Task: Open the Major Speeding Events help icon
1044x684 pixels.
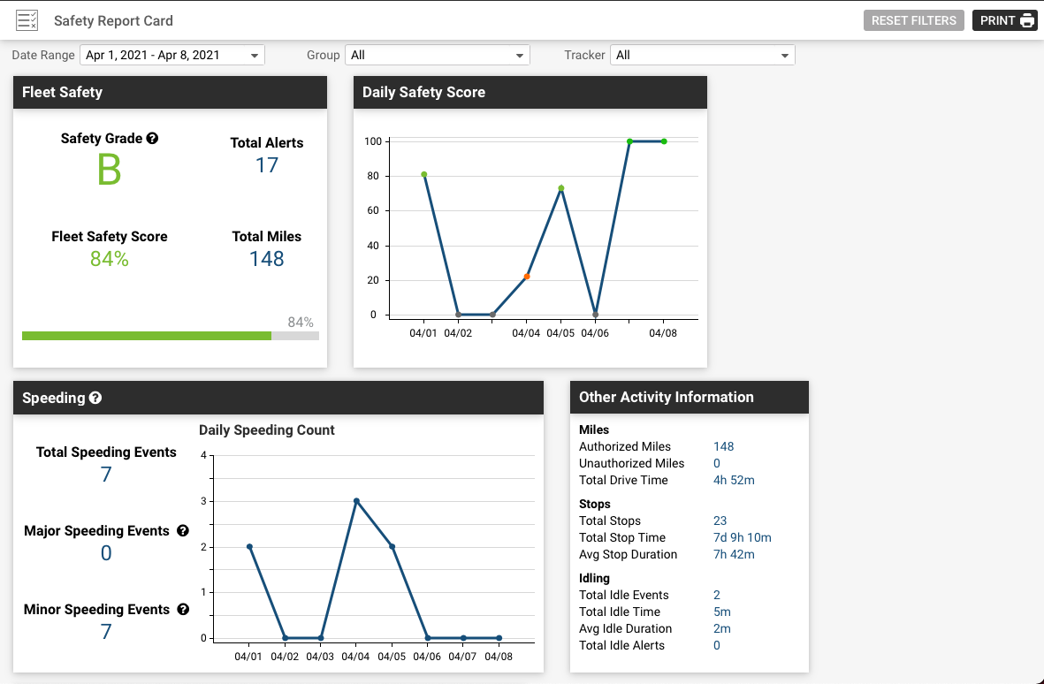Action: click(x=184, y=530)
